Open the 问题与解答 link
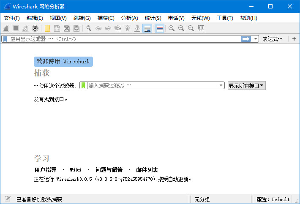The height and width of the screenshot is (204, 300). point(109,170)
